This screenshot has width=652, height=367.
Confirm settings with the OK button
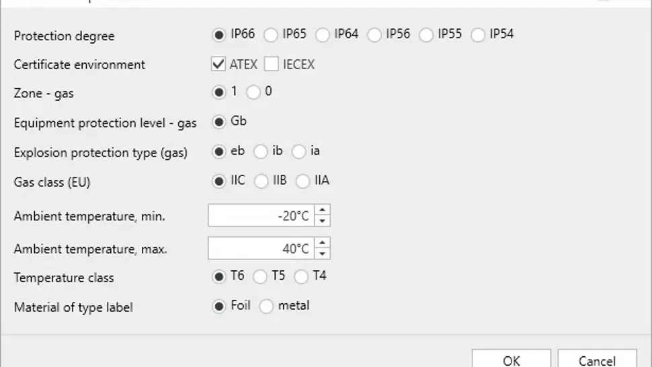pyautogui.click(x=511, y=360)
